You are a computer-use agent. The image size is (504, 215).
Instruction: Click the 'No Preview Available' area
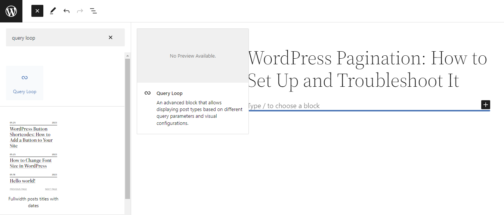click(193, 56)
